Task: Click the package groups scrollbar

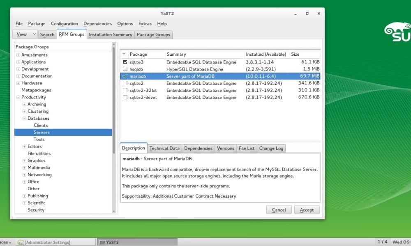Action: 114,100
